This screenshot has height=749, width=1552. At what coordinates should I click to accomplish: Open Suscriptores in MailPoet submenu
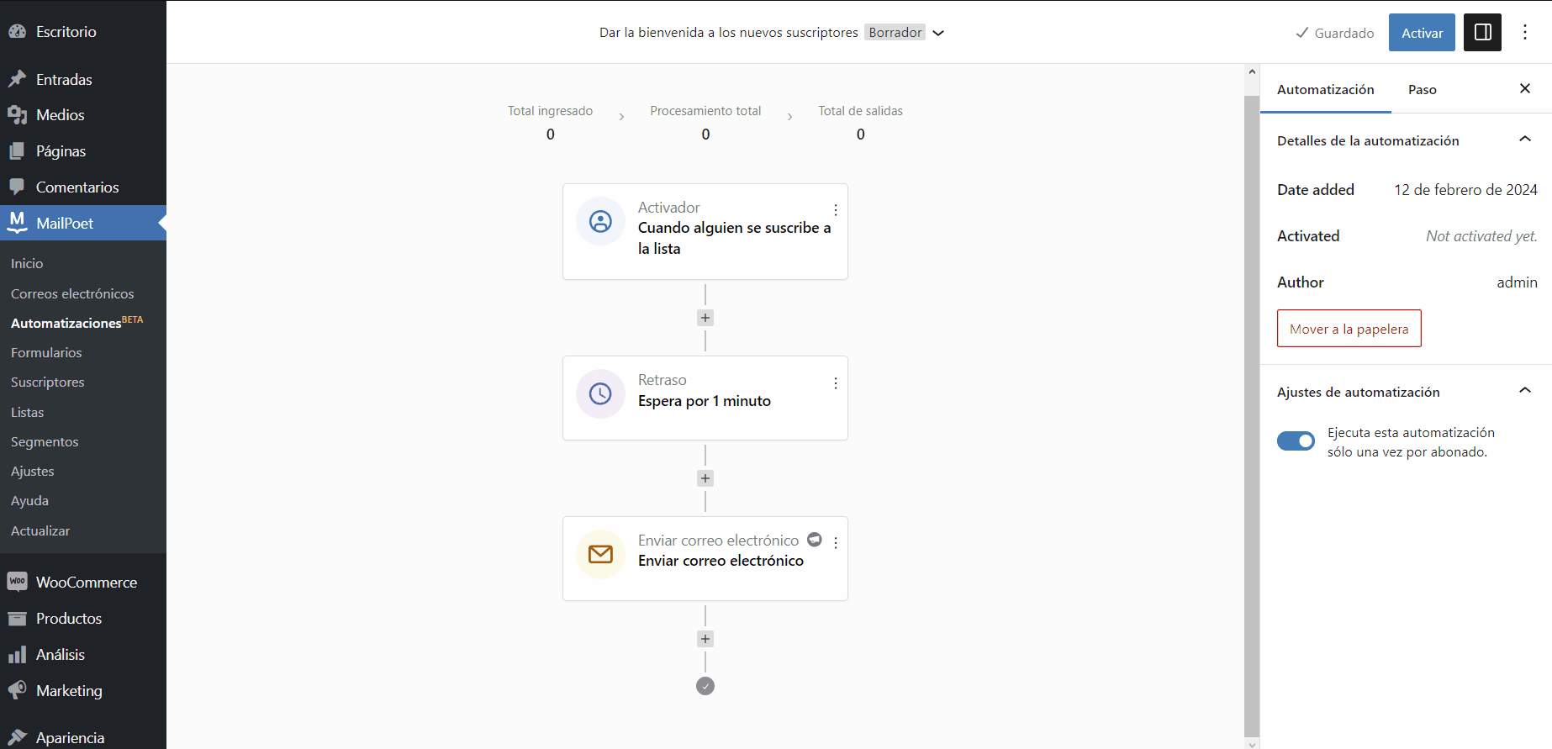[48, 382]
